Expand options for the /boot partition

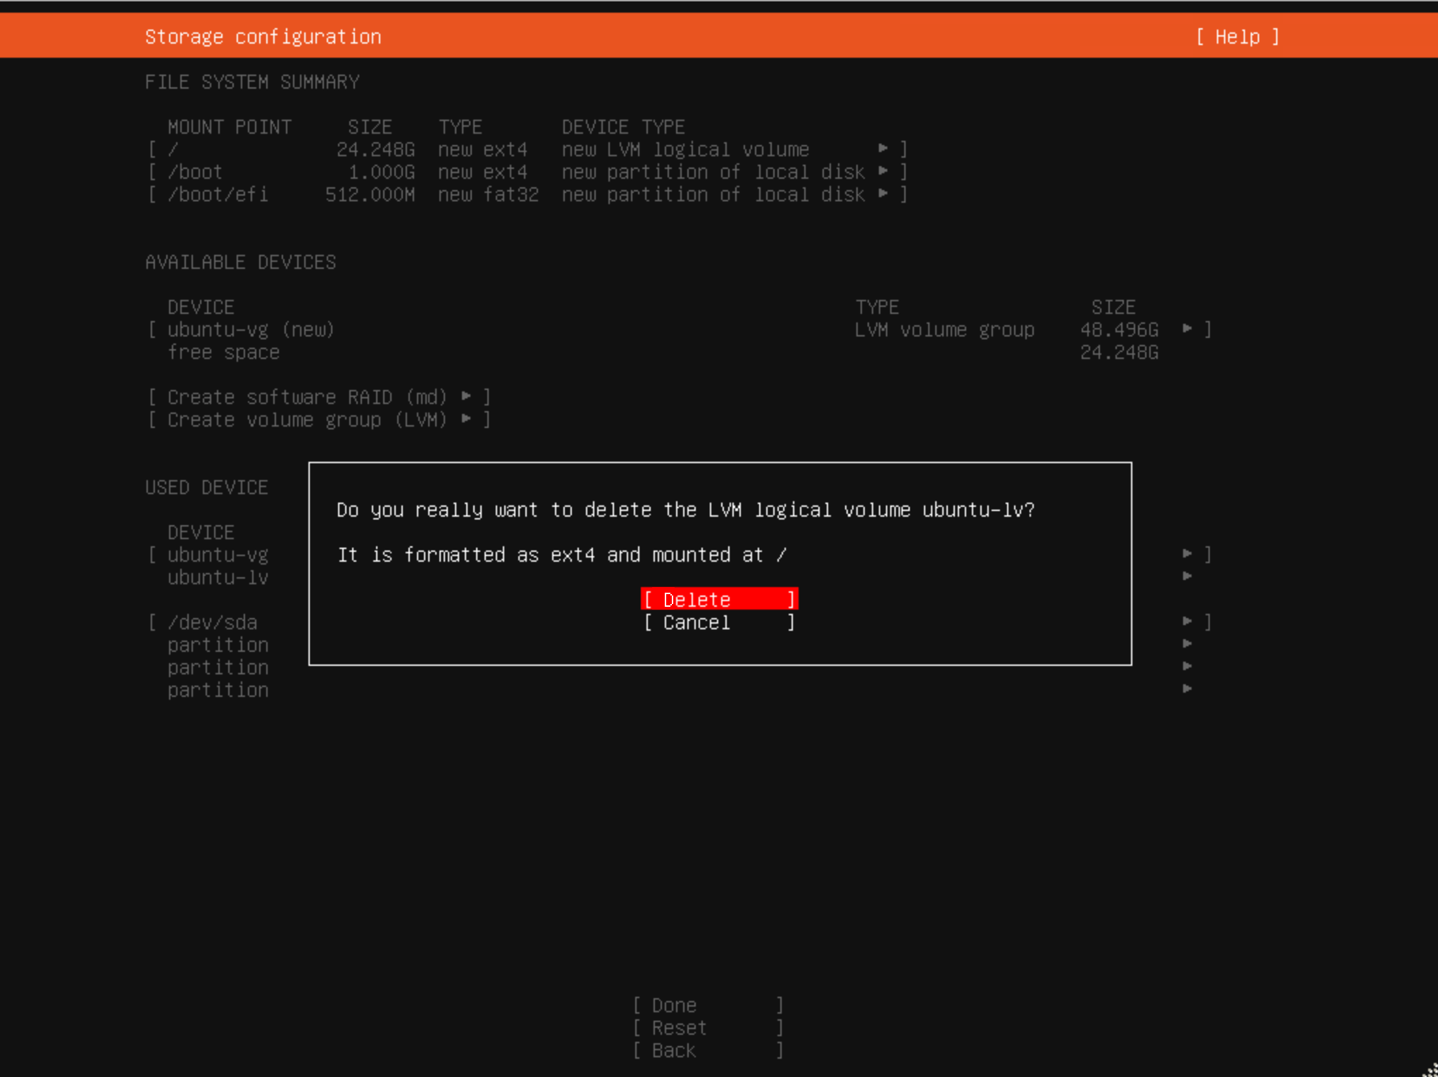pyautogui.click(x=884, y=171)
